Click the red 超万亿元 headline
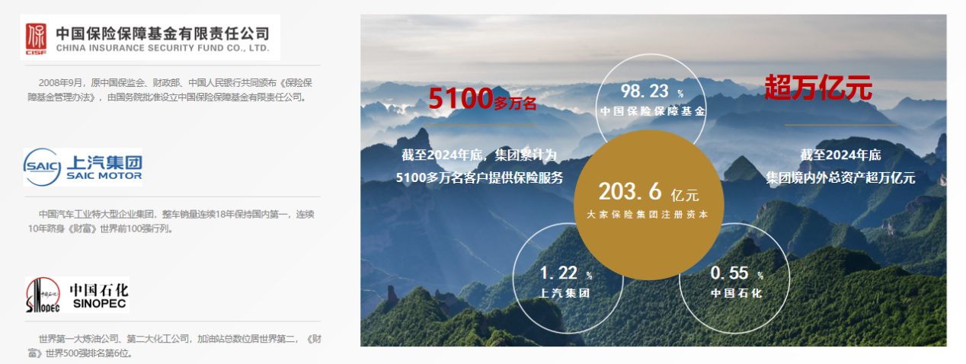 [817, 89]
